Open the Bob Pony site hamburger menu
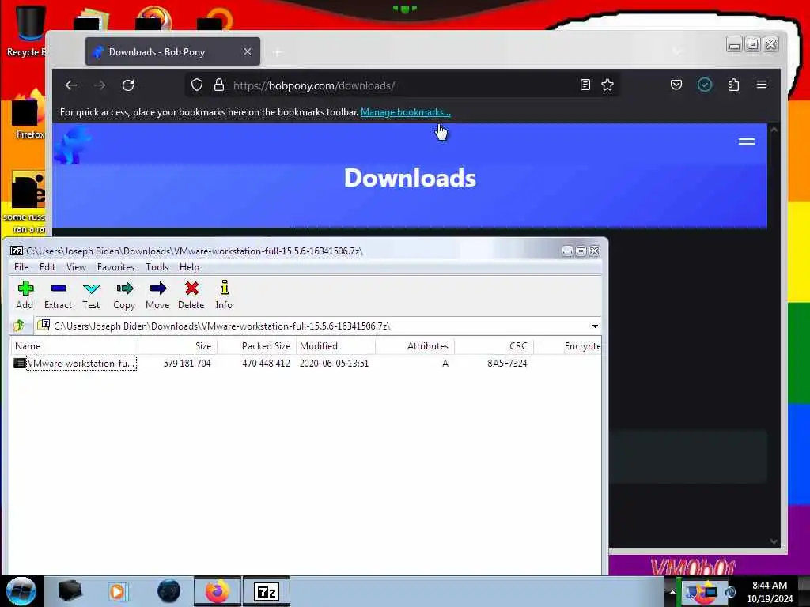 (x=747, y=141)
